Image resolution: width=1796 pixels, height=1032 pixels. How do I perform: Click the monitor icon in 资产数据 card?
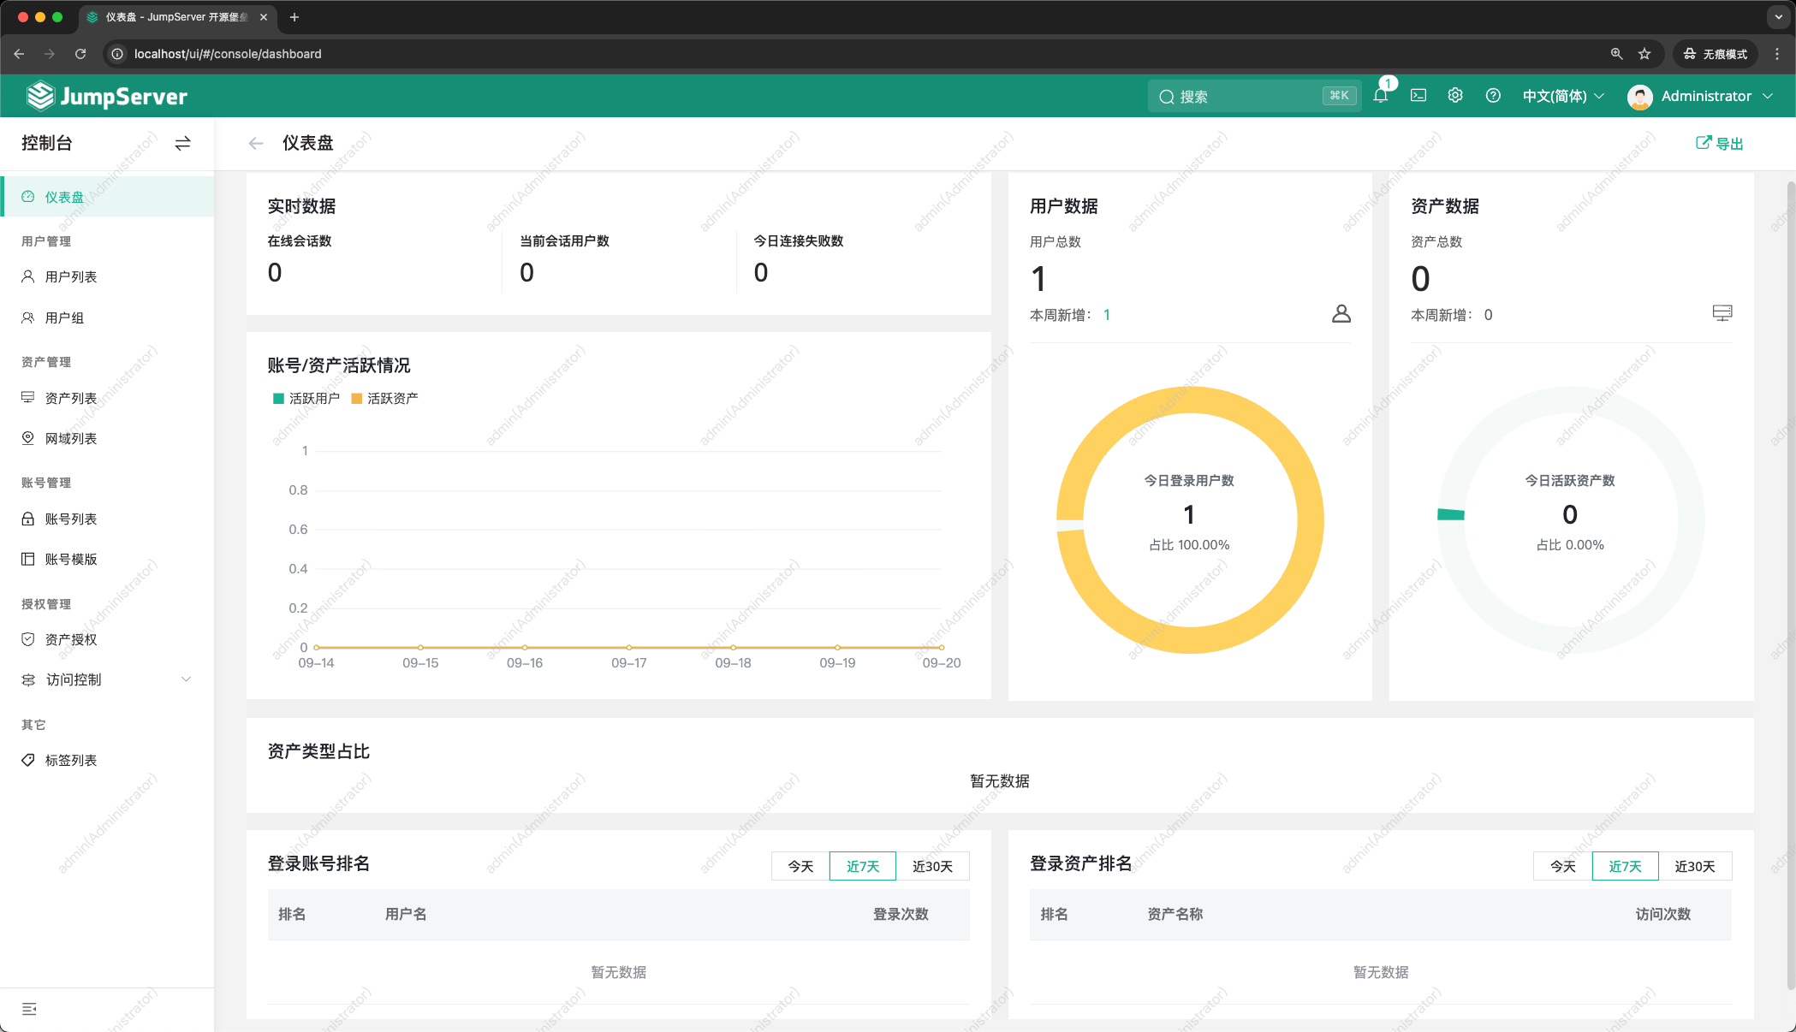[1722, 313]
